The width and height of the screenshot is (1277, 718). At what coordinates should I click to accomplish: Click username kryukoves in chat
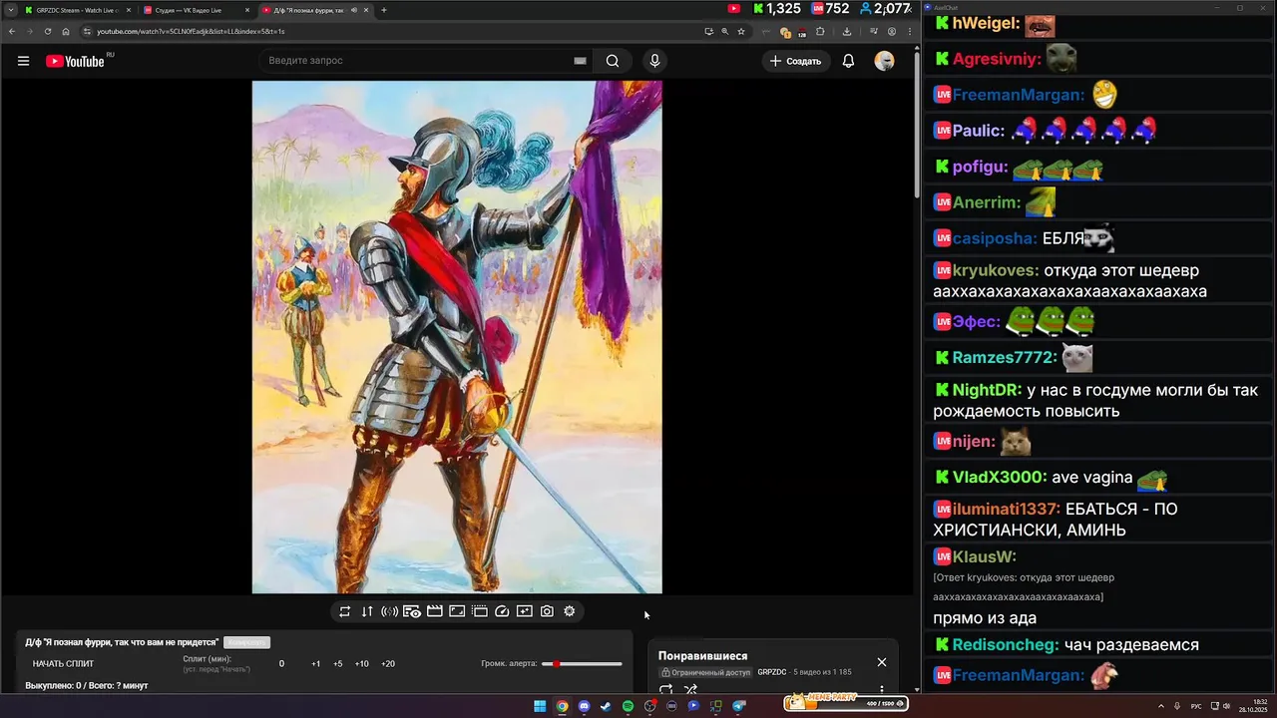996,270
